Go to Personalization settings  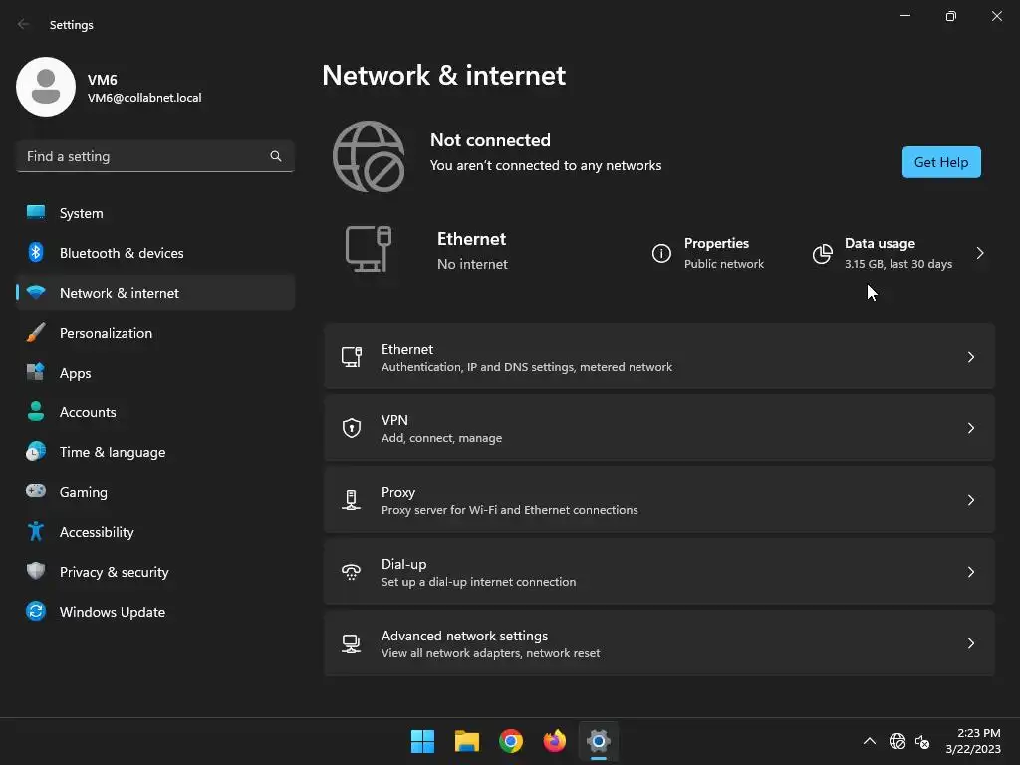coord(106,333)
